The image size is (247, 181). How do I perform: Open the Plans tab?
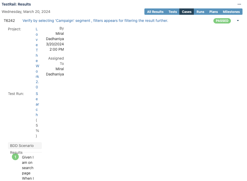[x=213, y=12]
